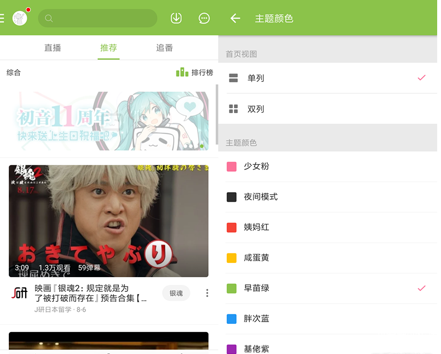Click the J研 uploader logo

pos(19,293)
